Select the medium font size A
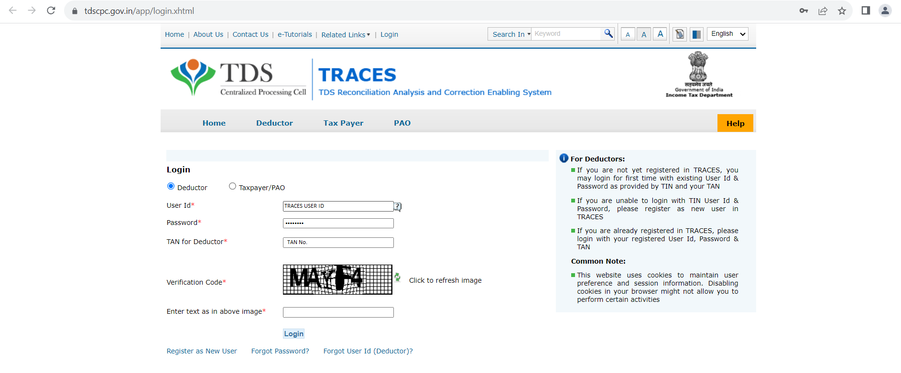This screenshot has height=373, width=901. click(644, 34)
